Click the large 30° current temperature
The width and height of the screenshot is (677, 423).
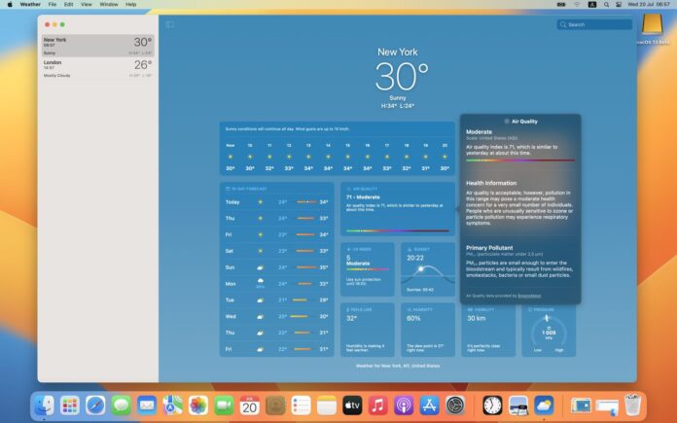(401, 77)
